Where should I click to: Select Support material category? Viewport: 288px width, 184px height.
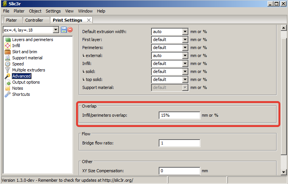pyautogui.click(x=27, y=58)
